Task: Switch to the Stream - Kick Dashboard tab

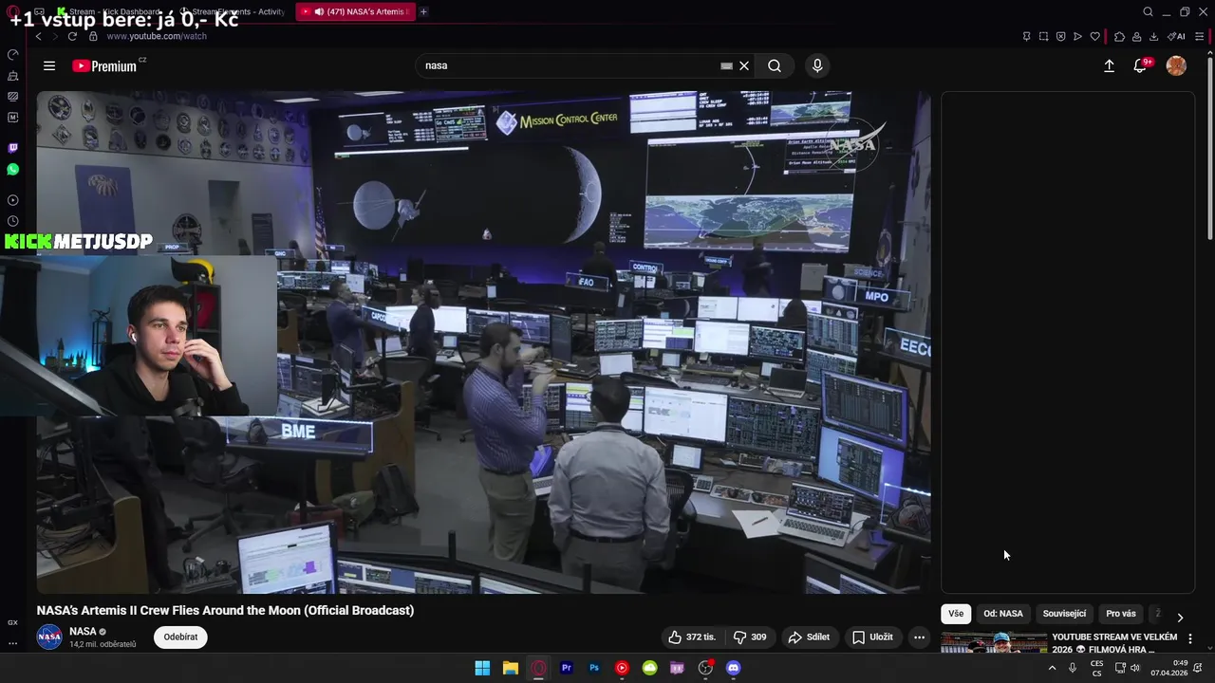Action: pos(109,11)
